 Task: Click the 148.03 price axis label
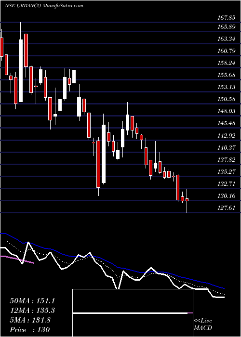(x=226, y=111)
